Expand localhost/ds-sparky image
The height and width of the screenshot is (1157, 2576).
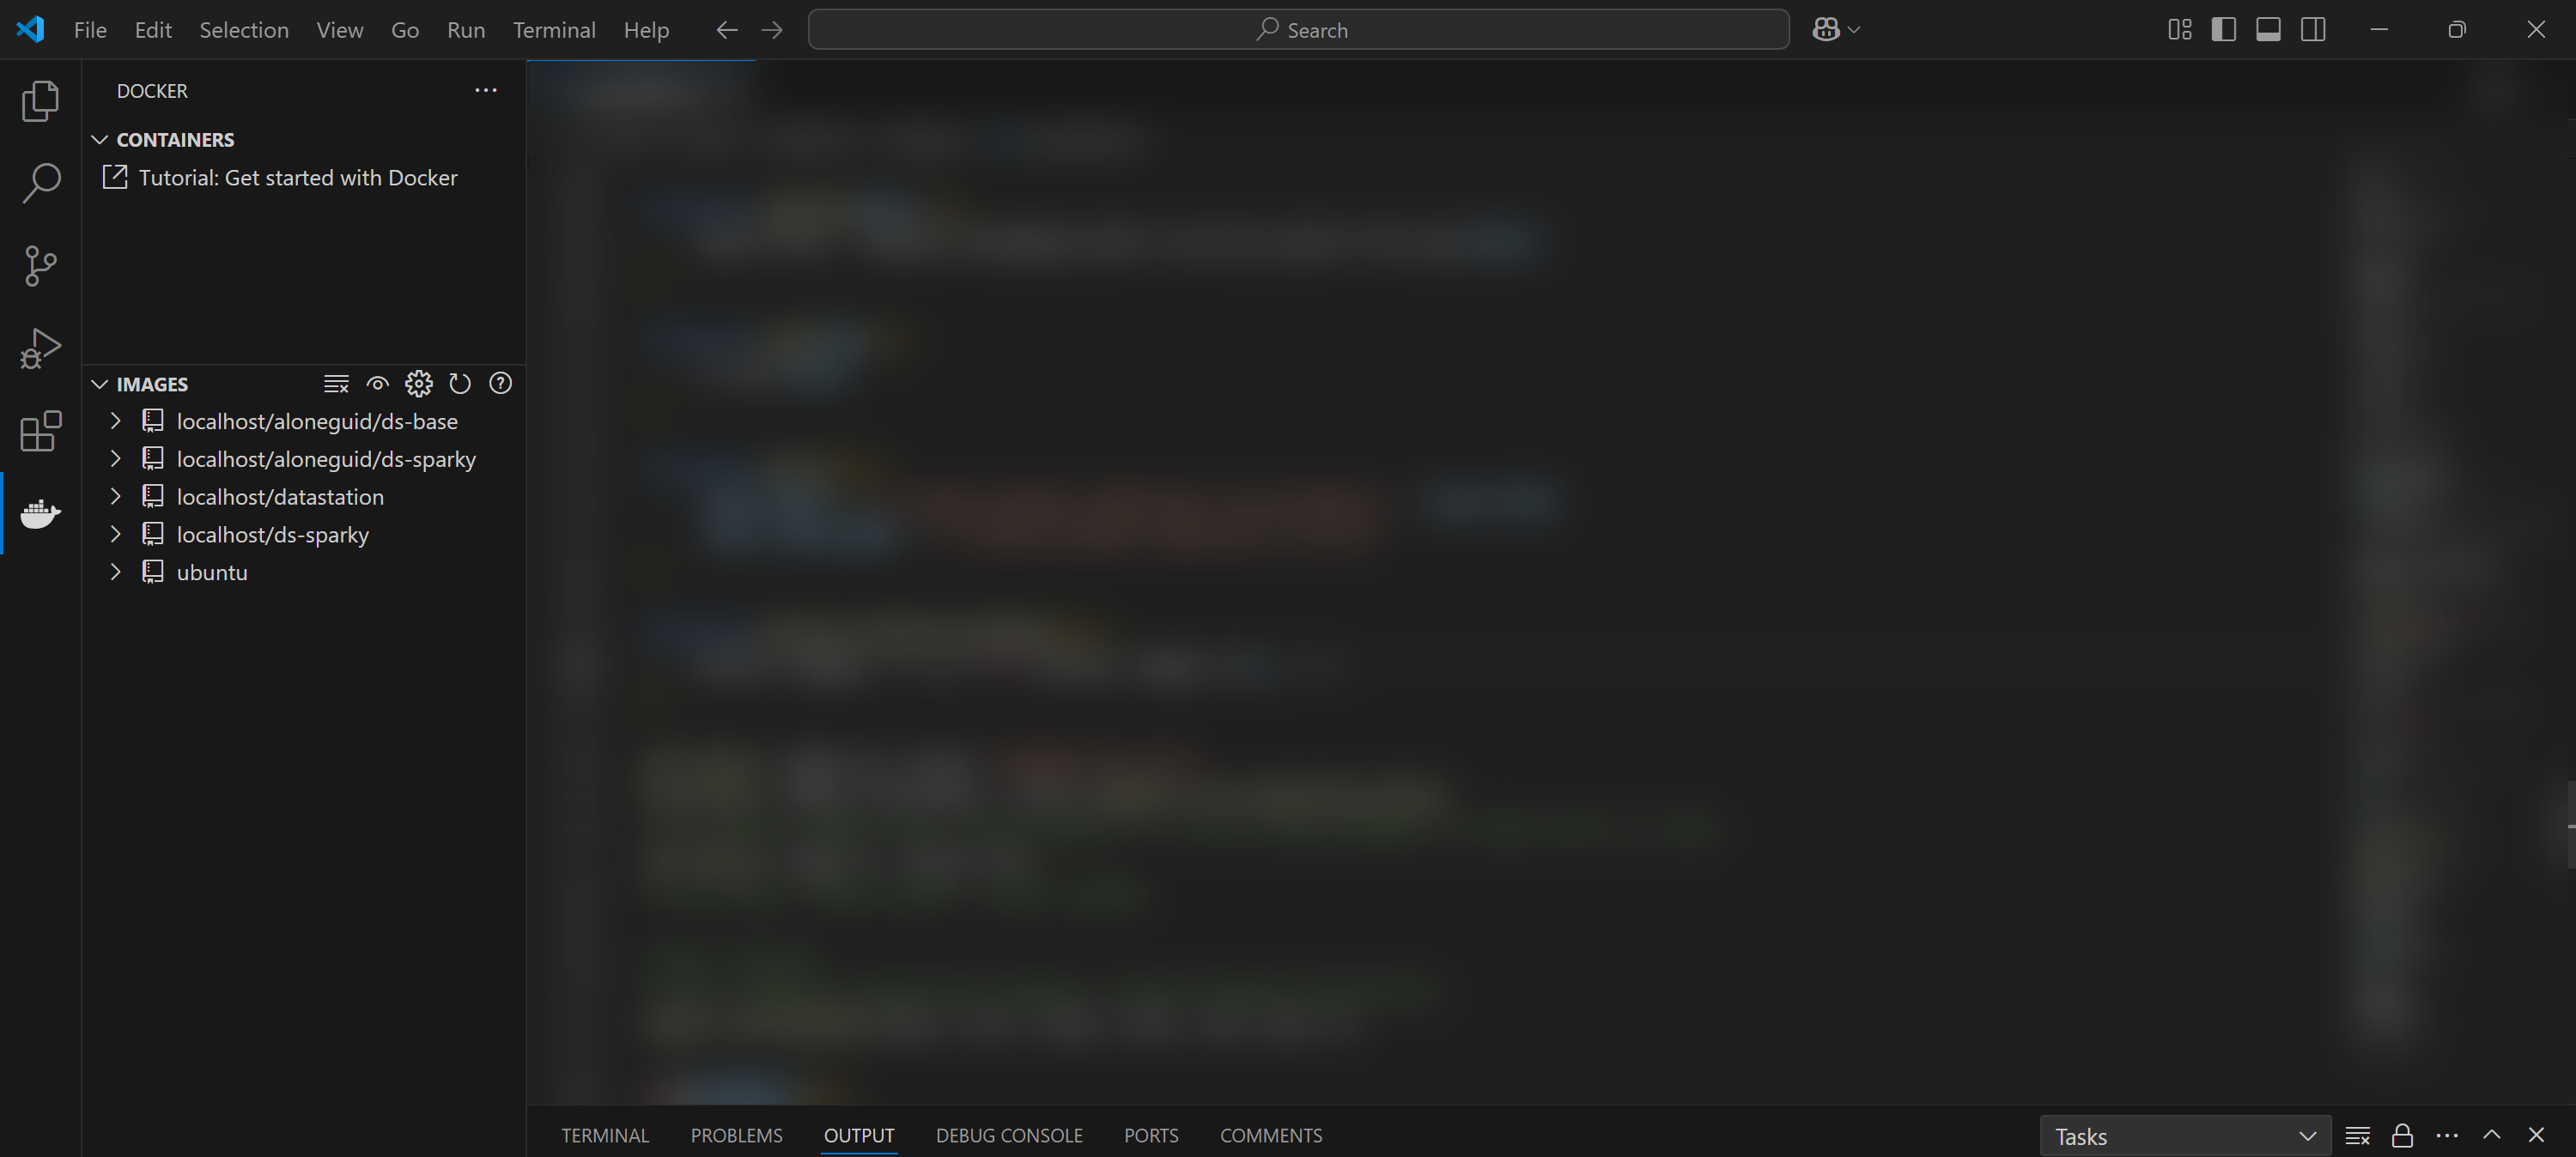coord(115,535)
